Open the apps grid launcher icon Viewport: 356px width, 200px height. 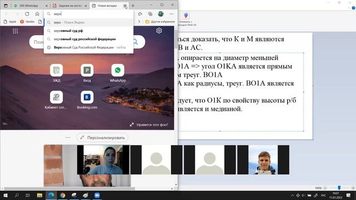[x=15, y=31]
